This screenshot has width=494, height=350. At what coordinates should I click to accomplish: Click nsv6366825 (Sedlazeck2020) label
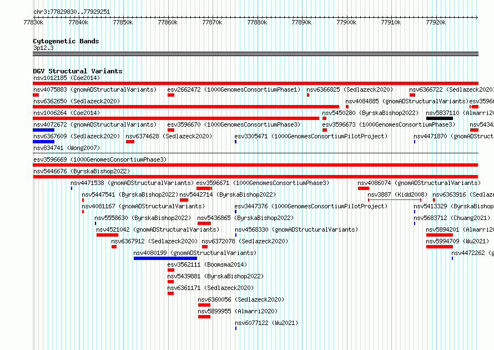(350, 89)
